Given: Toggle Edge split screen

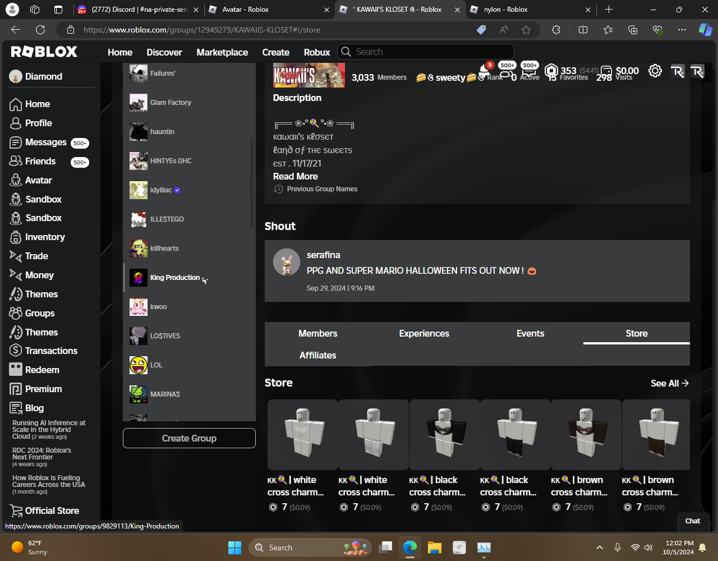Looking at the screenshot, I should [x=583, y=30].
